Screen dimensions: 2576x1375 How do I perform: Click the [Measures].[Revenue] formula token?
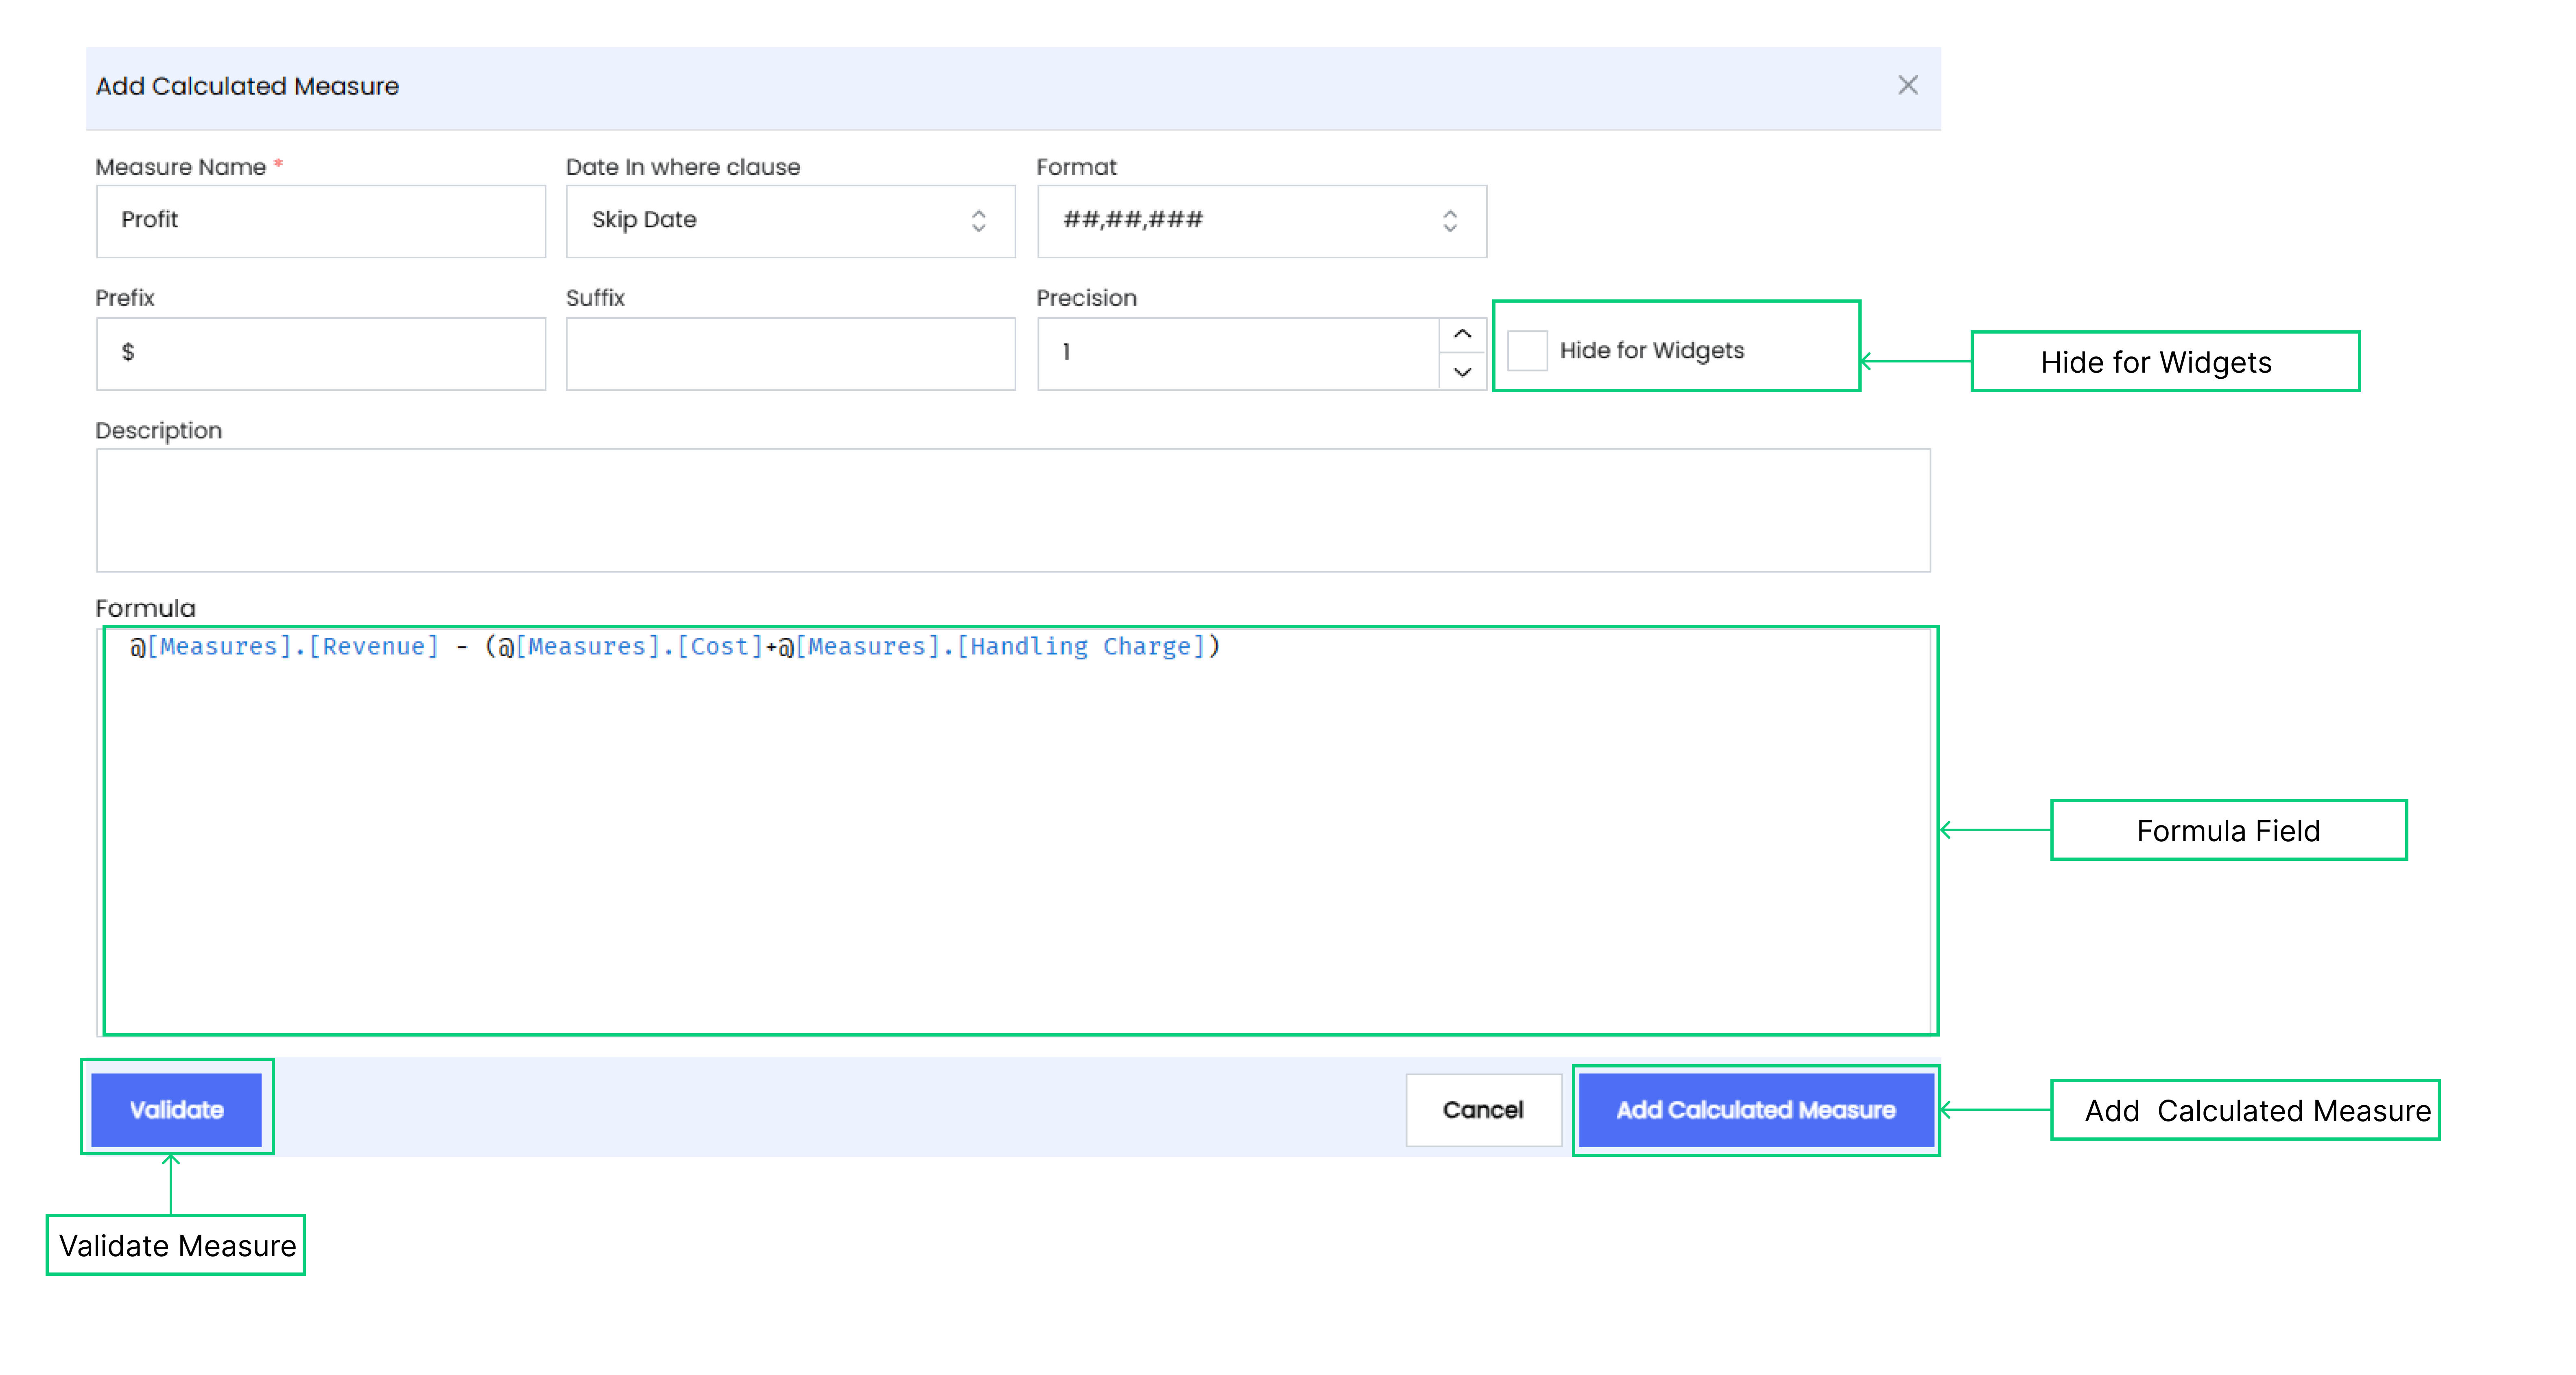(293, 647)
